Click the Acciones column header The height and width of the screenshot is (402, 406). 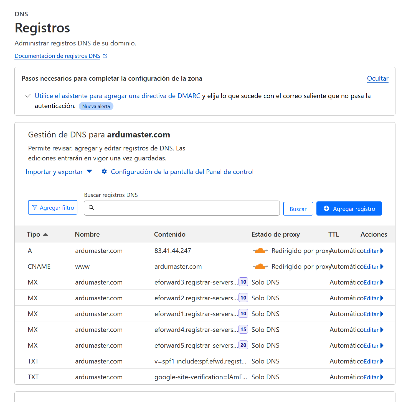[374, 234]
